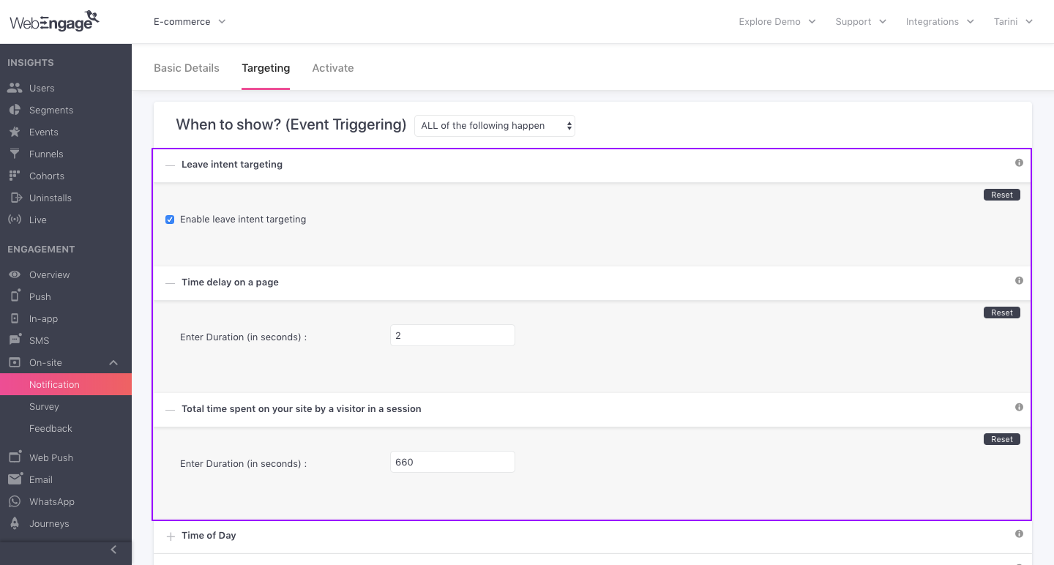Open the Email link text
Screen dimensions: 1054x565
[41, 479]
